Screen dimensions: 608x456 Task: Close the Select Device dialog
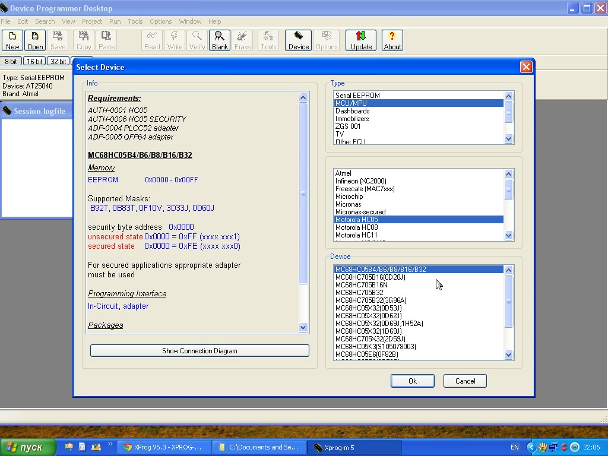coord(525,67)
